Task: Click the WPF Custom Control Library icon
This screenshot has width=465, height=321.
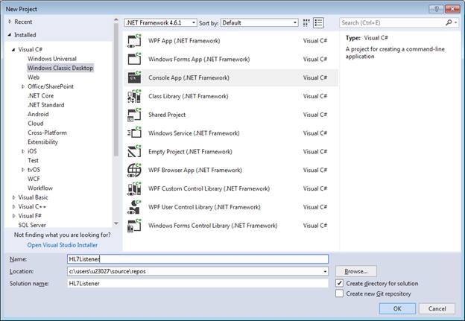Action: tap(134, 188)
